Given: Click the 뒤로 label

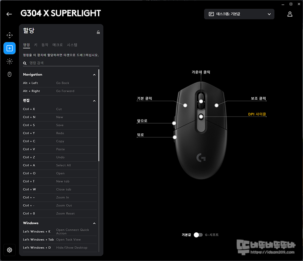Looking at the screenshot, I should coord(140,135).
